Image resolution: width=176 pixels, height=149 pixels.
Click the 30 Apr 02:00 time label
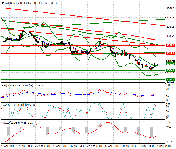[112, 146]
